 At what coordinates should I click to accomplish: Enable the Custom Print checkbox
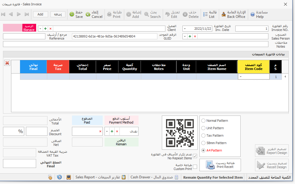(x=195, y=167)
